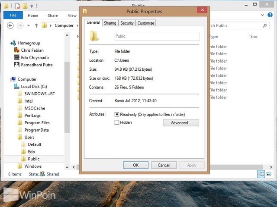Image resolution: width=277 pixels, height=207 pixels.
Task: Open recent locations dropdown arrow
Action: point(29,25)
